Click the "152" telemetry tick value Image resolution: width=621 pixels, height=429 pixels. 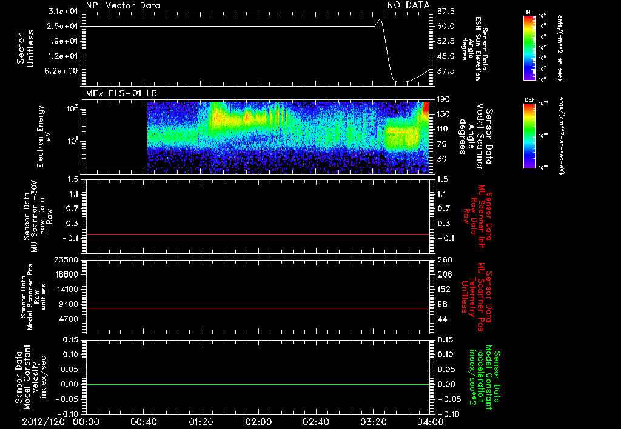(x=443, y=289)
